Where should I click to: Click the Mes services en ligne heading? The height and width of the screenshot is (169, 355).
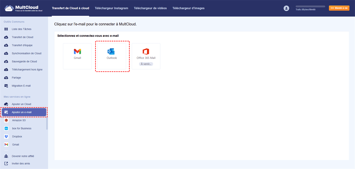coord(17,97)
